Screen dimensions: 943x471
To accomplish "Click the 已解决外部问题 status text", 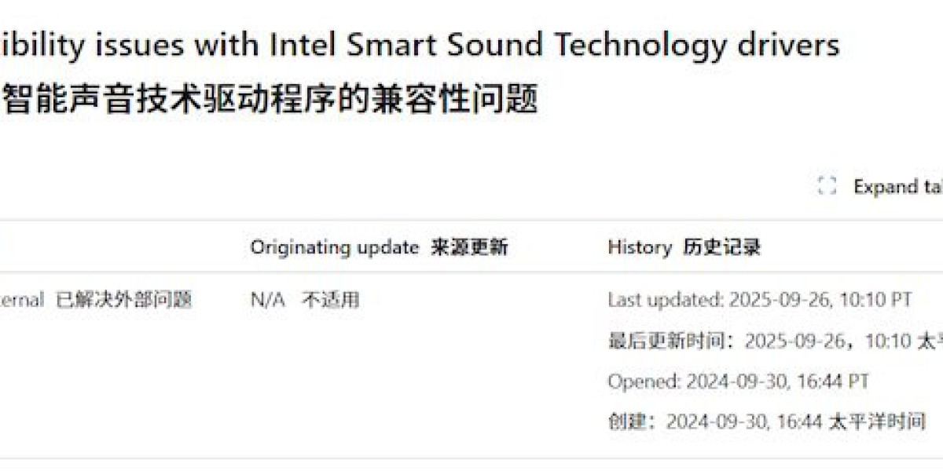I will (124, 300).
